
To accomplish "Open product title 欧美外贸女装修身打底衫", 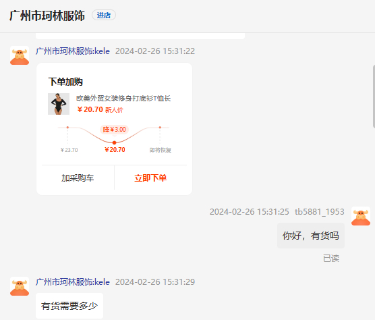I will pos(123,98).
